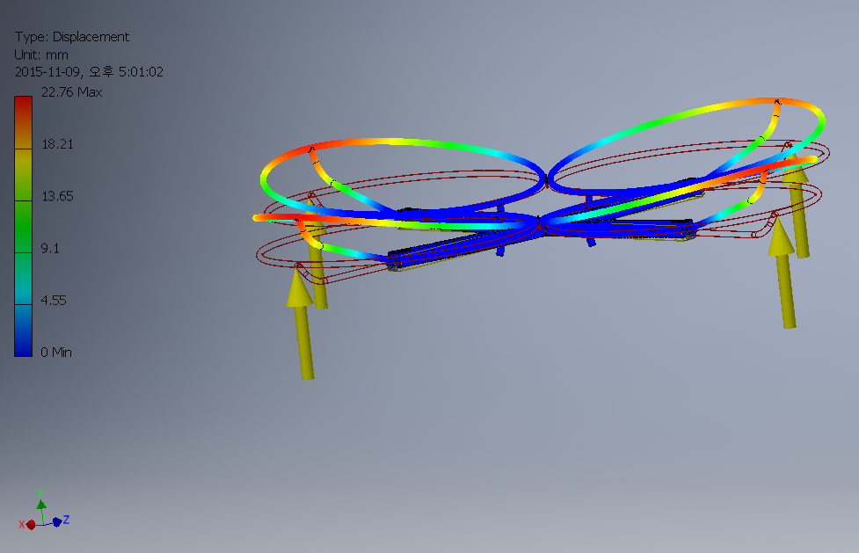This screenshot has height=553, width=859.
Task: Click the 18.21 legend value
Action: 57,144
